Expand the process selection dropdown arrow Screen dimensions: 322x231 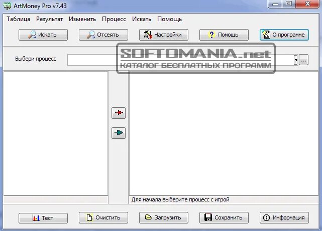pyautogui.click(x=296, y=60)
